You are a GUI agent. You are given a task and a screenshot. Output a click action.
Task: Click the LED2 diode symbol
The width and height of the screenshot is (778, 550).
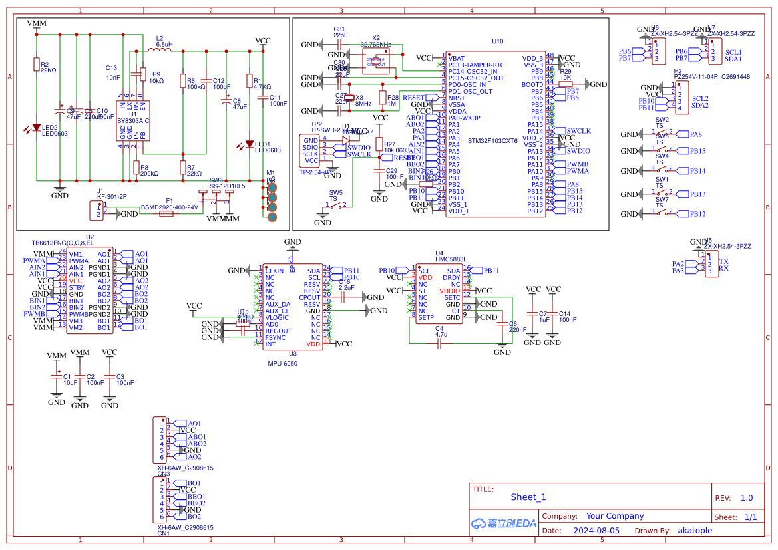point(36,128)
